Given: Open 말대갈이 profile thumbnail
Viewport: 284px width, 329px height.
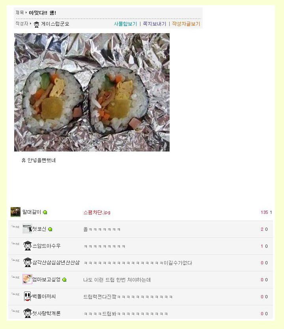Looking at the screenshot, I should (x=15, y=212).
